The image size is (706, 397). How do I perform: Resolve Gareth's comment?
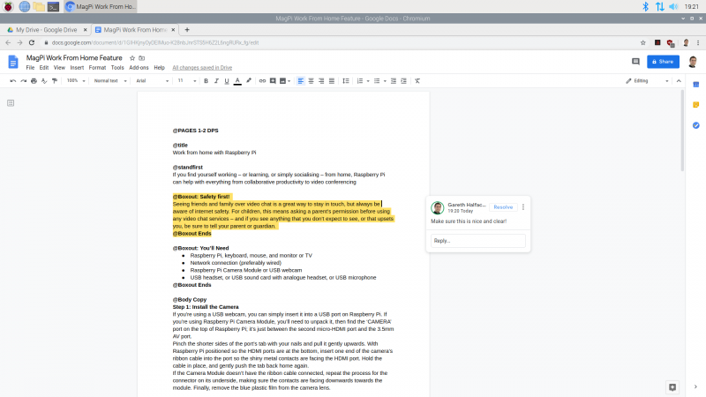(x=502, y=206)
